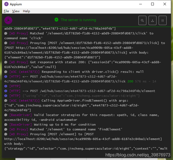The width and height of the screenshot is (173, 160).
Task: Click 'Calling AppiumDriver.findElement()' log line
Action: 72,105
